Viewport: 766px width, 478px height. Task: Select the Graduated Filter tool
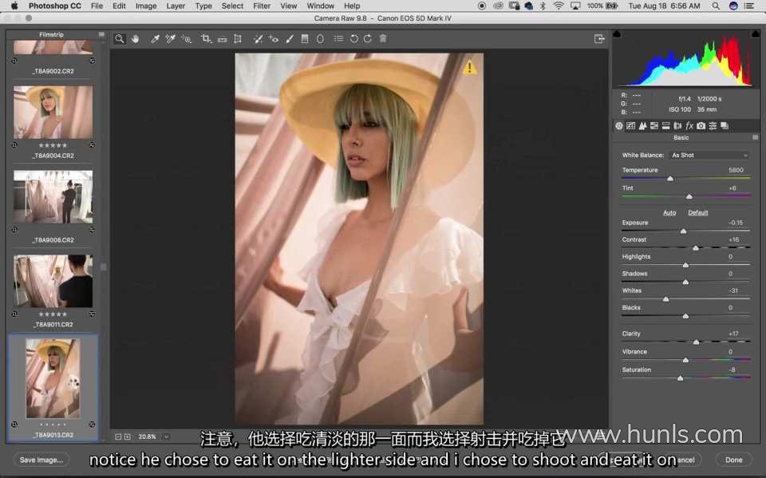tap(305, 38)
